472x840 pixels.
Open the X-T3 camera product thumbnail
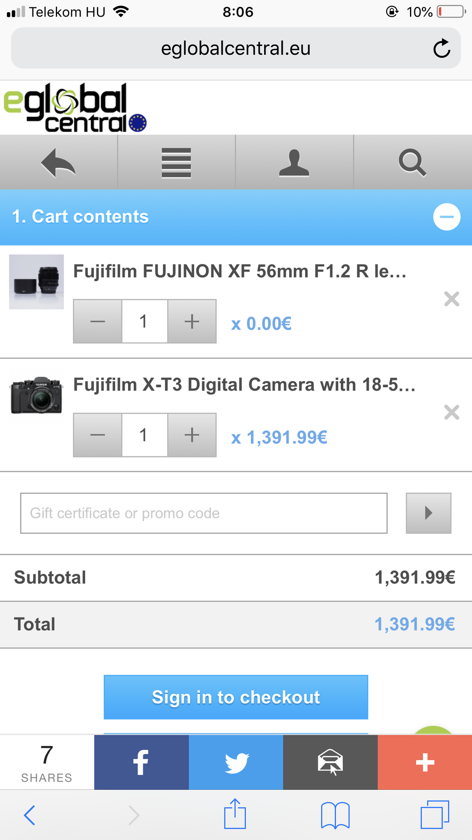(36, 396)
